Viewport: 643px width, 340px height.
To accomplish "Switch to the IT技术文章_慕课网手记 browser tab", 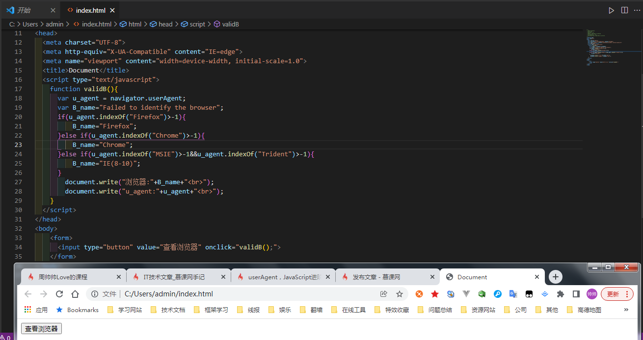I will tap(178, 277).
